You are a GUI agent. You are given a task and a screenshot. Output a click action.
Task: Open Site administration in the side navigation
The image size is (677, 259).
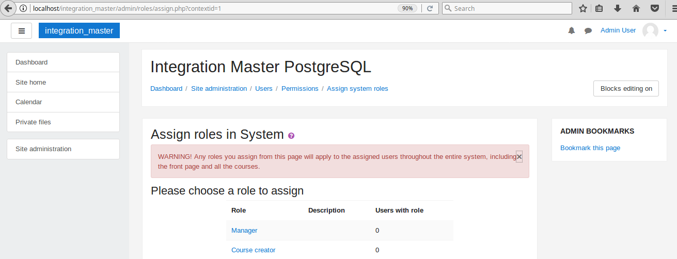(63, 149)
